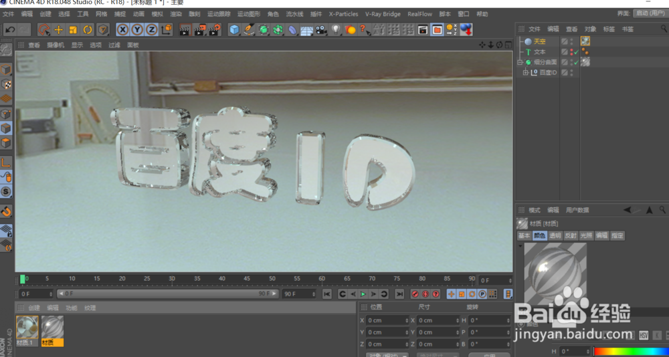
Task: Click the play forward button
Action: point(363,294)
